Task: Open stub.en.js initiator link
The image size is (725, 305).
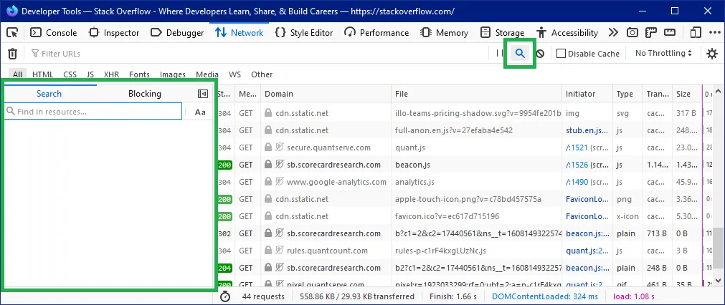Action: 587,130
